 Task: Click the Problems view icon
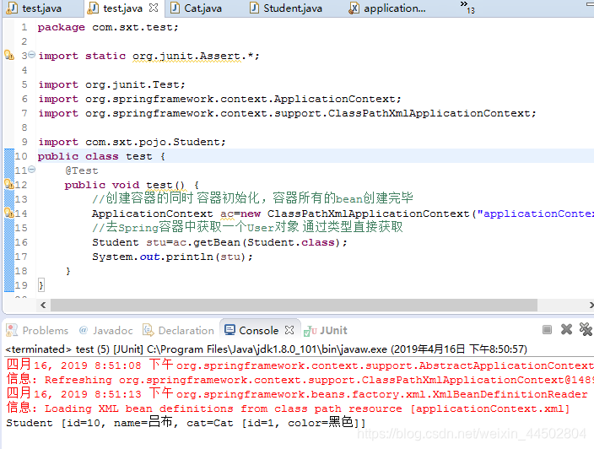click(x=12, y=330)
